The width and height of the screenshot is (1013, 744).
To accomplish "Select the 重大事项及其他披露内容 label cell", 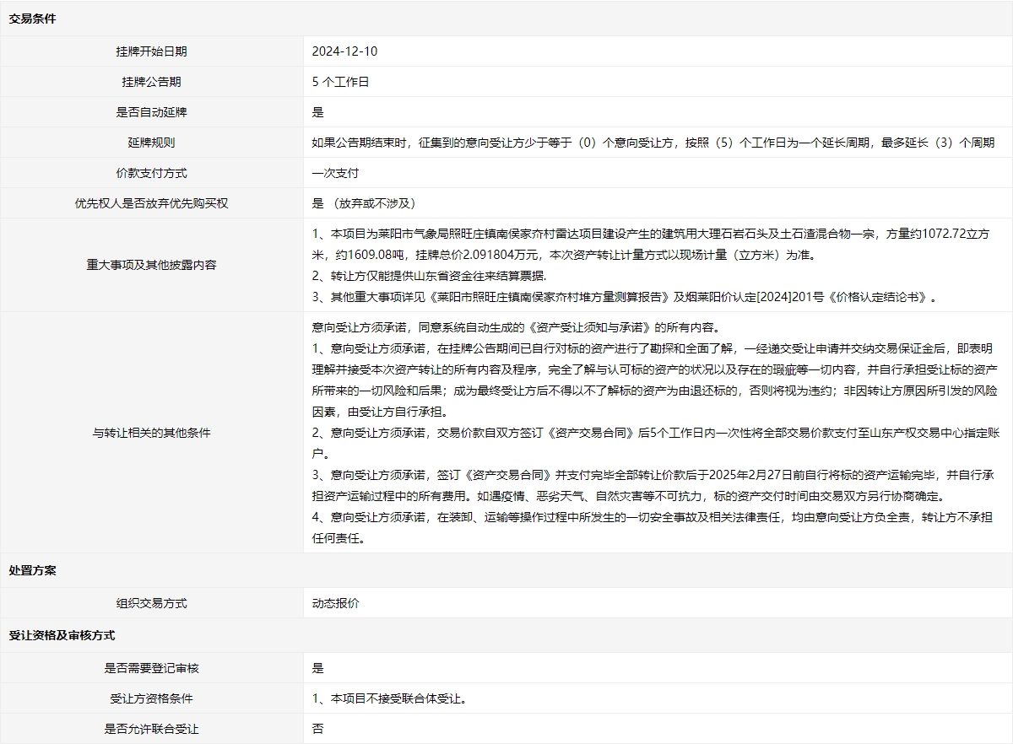I will click(x=151, y=265).
